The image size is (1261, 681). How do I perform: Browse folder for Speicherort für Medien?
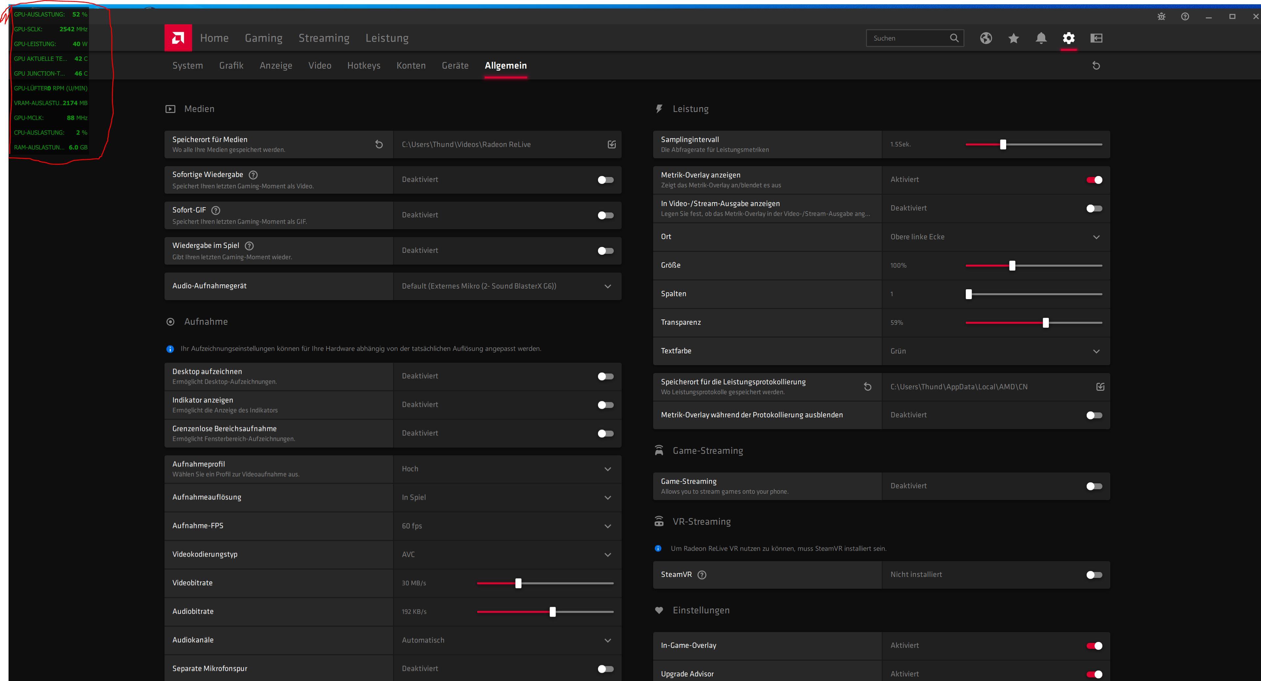point(611,144)
